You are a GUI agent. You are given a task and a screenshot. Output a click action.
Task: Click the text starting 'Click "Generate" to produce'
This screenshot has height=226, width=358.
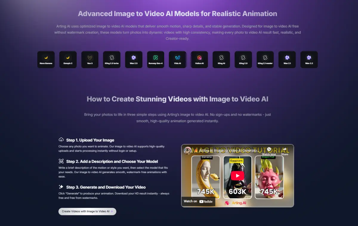tap(114, 196)
